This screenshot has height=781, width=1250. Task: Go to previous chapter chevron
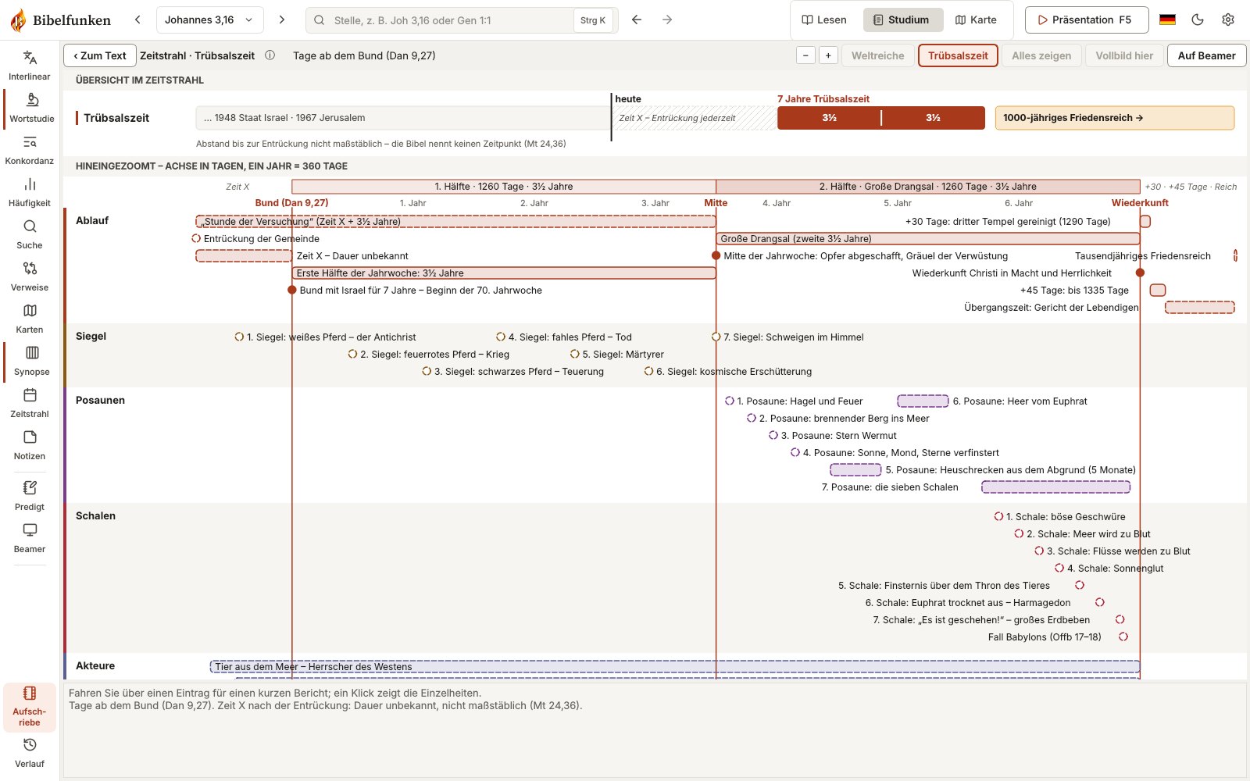pos(137,20)
